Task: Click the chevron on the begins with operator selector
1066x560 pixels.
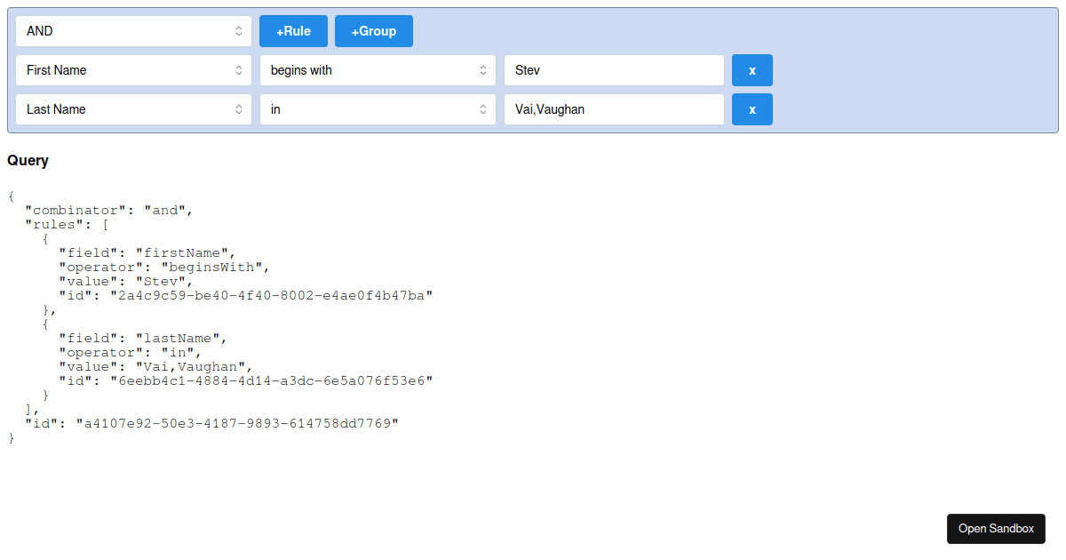Action: pyautogui.click(x=482, y=69)
